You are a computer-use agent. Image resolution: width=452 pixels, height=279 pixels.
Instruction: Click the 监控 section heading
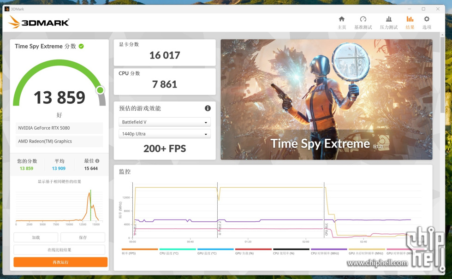tap(125, 172)
